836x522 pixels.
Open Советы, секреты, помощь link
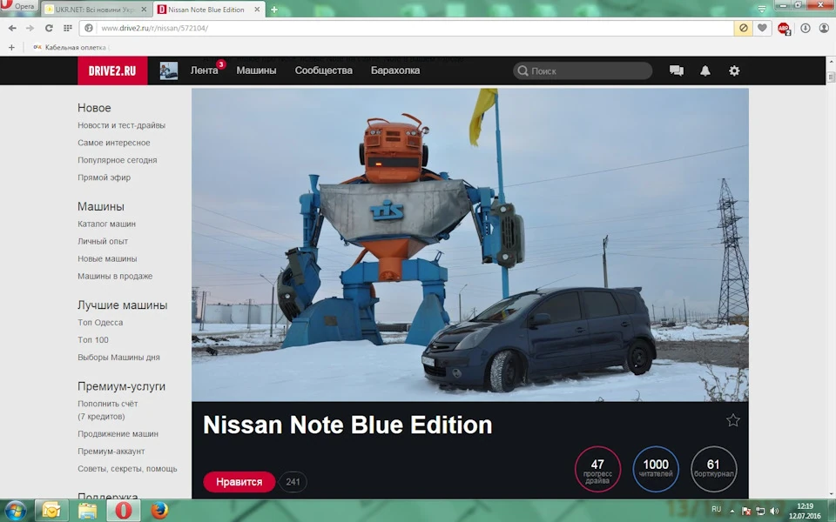pos(127,469)
